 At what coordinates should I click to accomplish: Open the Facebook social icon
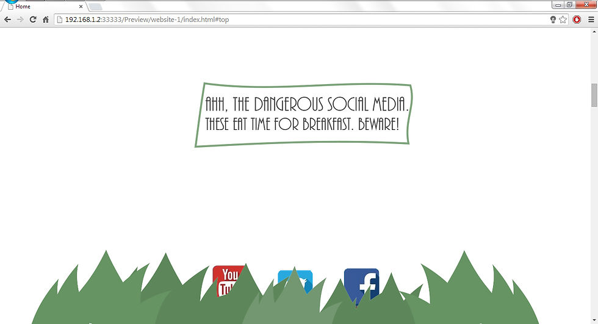point(361,284)
